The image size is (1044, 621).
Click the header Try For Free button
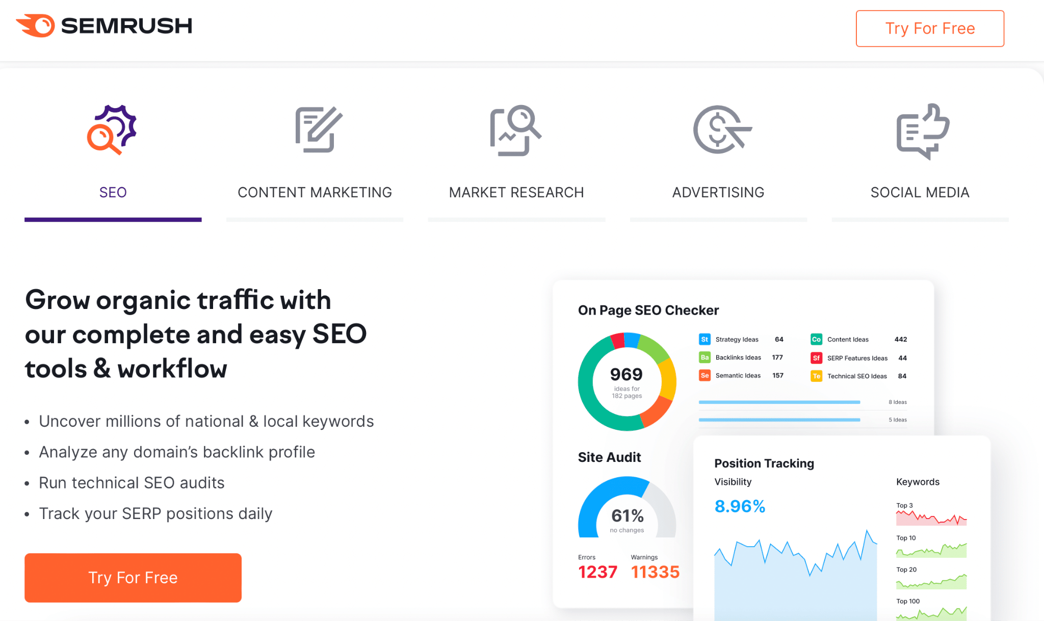pos(930,28)
